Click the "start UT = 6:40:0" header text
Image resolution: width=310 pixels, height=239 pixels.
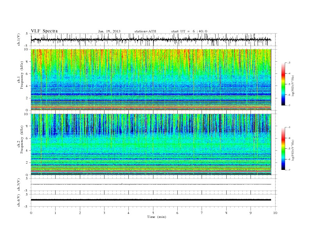189,31
